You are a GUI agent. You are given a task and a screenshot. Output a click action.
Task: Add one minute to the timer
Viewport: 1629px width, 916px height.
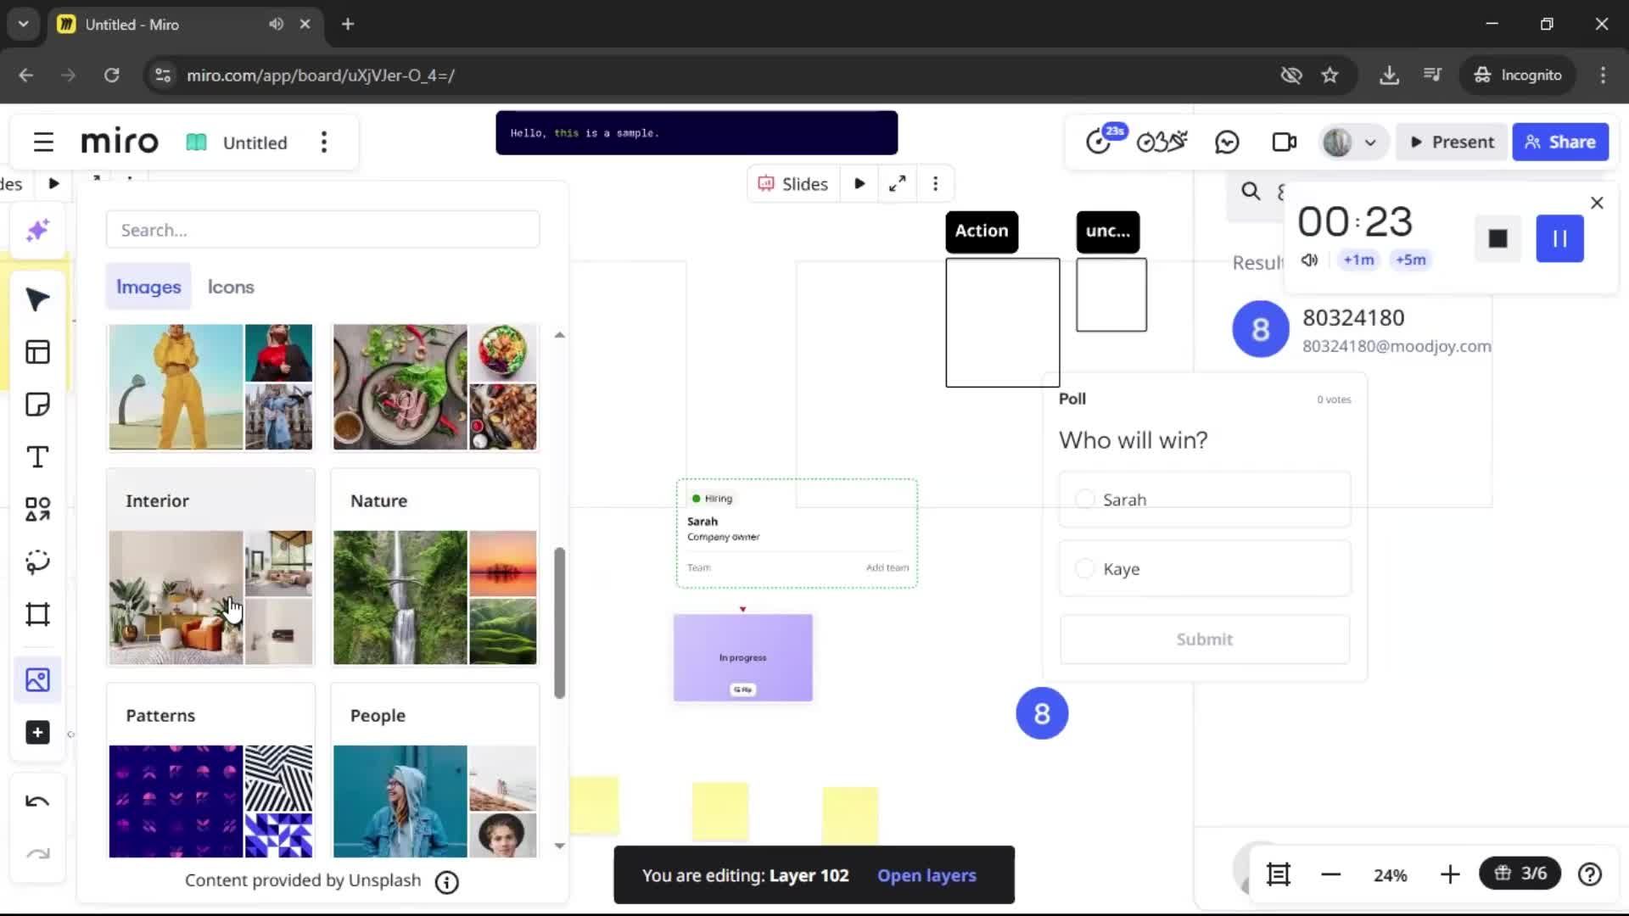(x=1358, y=260)
